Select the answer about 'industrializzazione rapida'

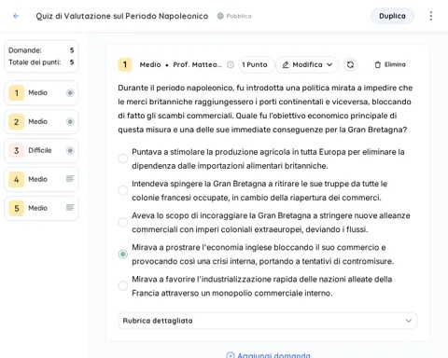click(x=123, y=286)
